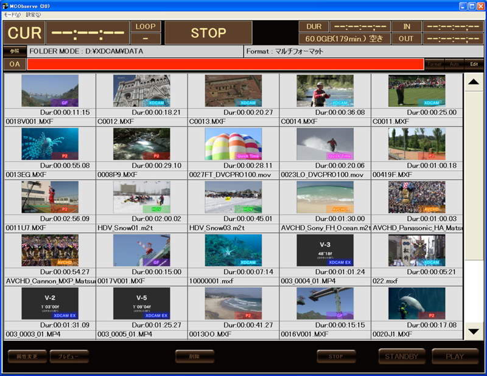Select the 0027FT_DVCPRO100.mov balloon thumbnail
The width and height of the screenshot is (487, 376).
[x=233, y=144]
